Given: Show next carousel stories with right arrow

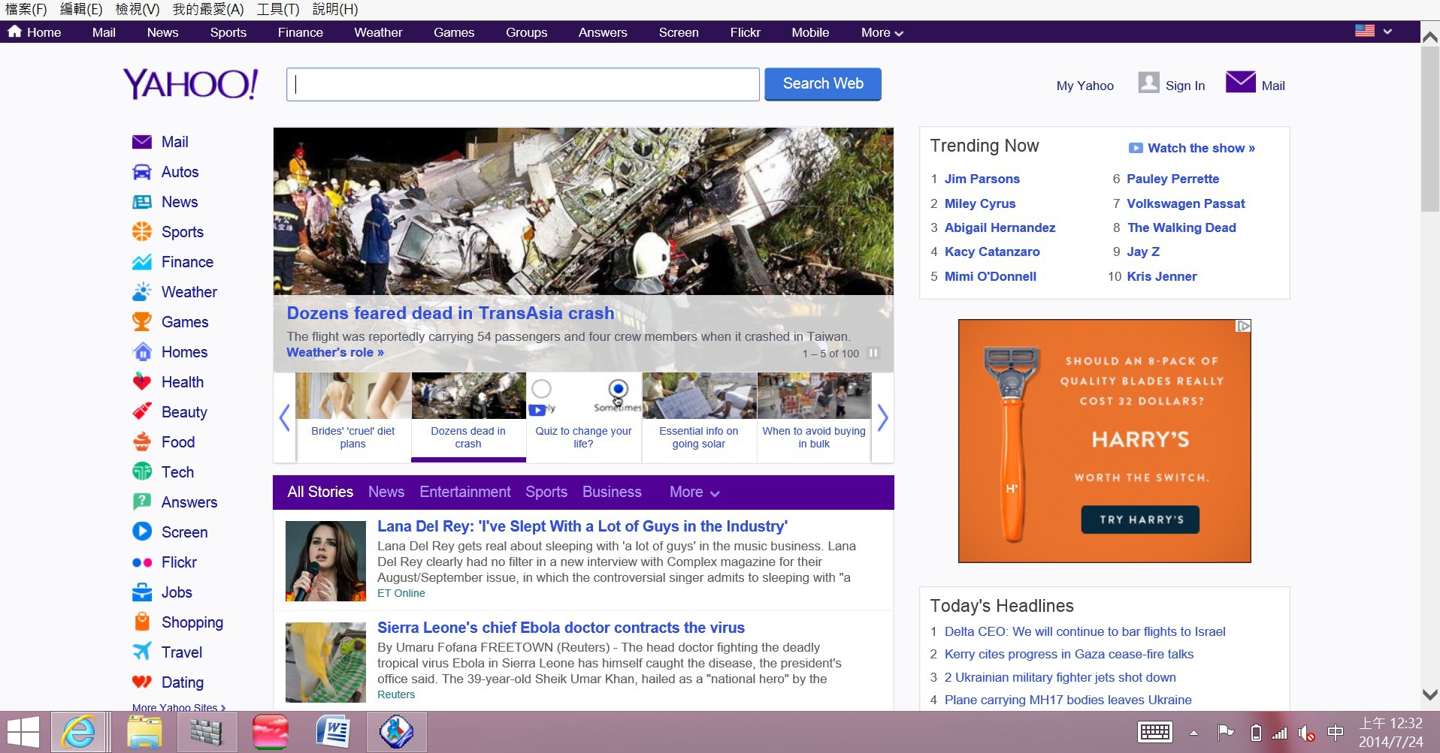Looking at the screenshot, I should (x=883, y=417).
